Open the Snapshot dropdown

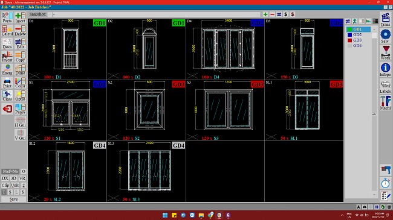click(x=50, y=14)
